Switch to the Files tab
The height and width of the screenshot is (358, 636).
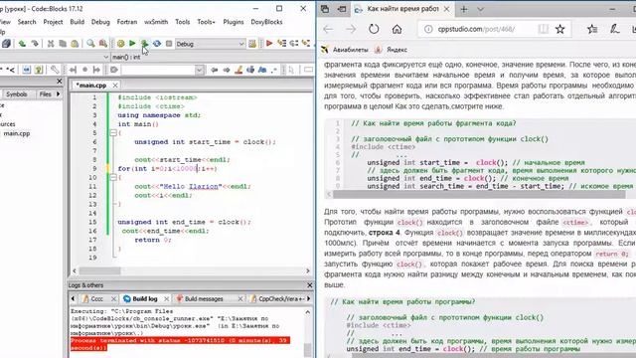click(x=45, y=94)
